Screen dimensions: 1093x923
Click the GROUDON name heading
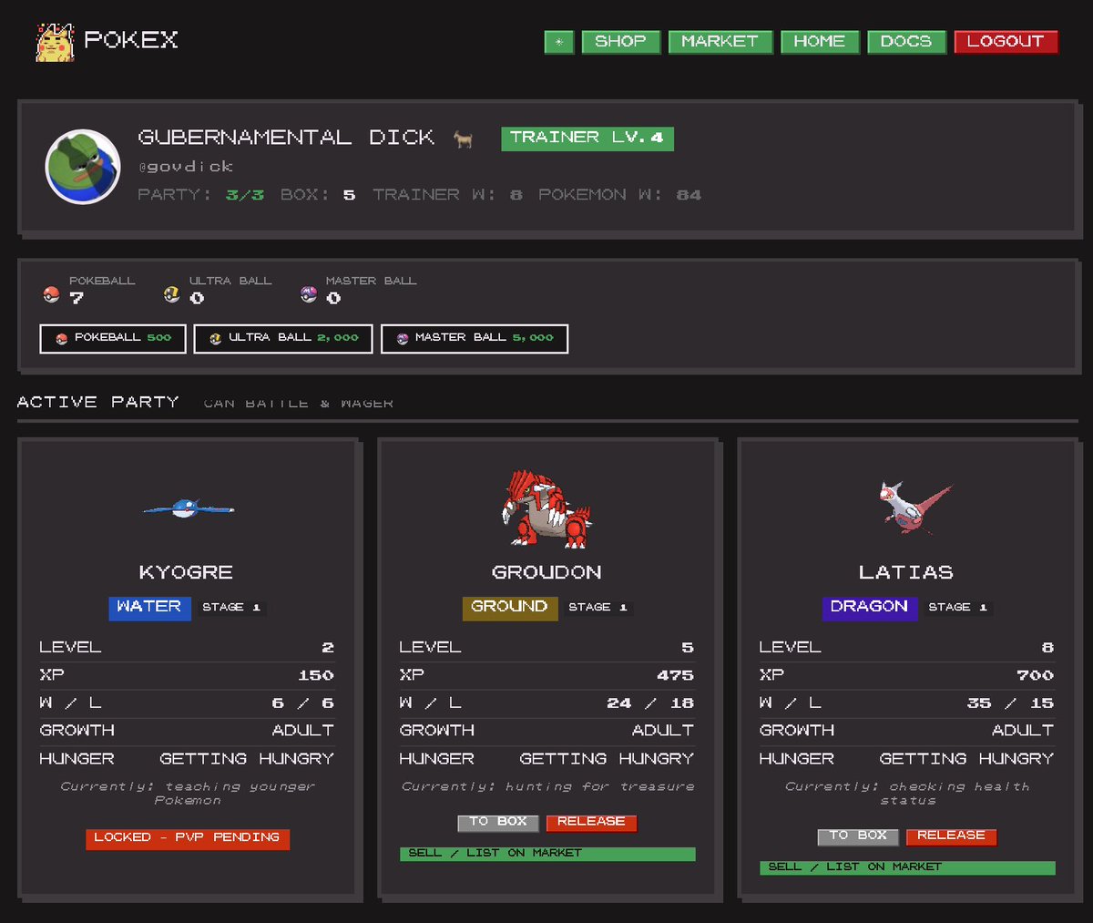point(546,572)
